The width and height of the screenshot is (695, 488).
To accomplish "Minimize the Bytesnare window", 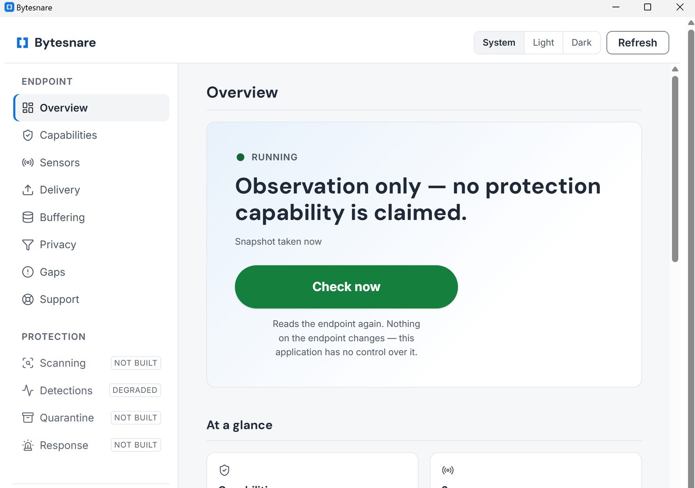I will click(616, 7).
